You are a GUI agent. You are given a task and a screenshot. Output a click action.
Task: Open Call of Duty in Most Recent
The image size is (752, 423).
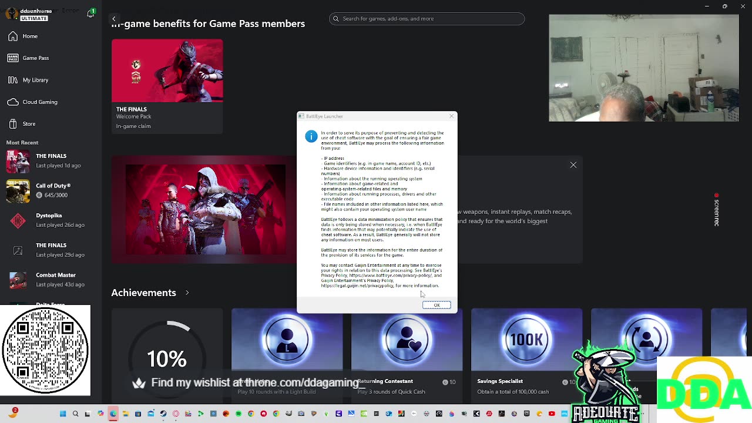pyautogui.click(x=51, y=190)
